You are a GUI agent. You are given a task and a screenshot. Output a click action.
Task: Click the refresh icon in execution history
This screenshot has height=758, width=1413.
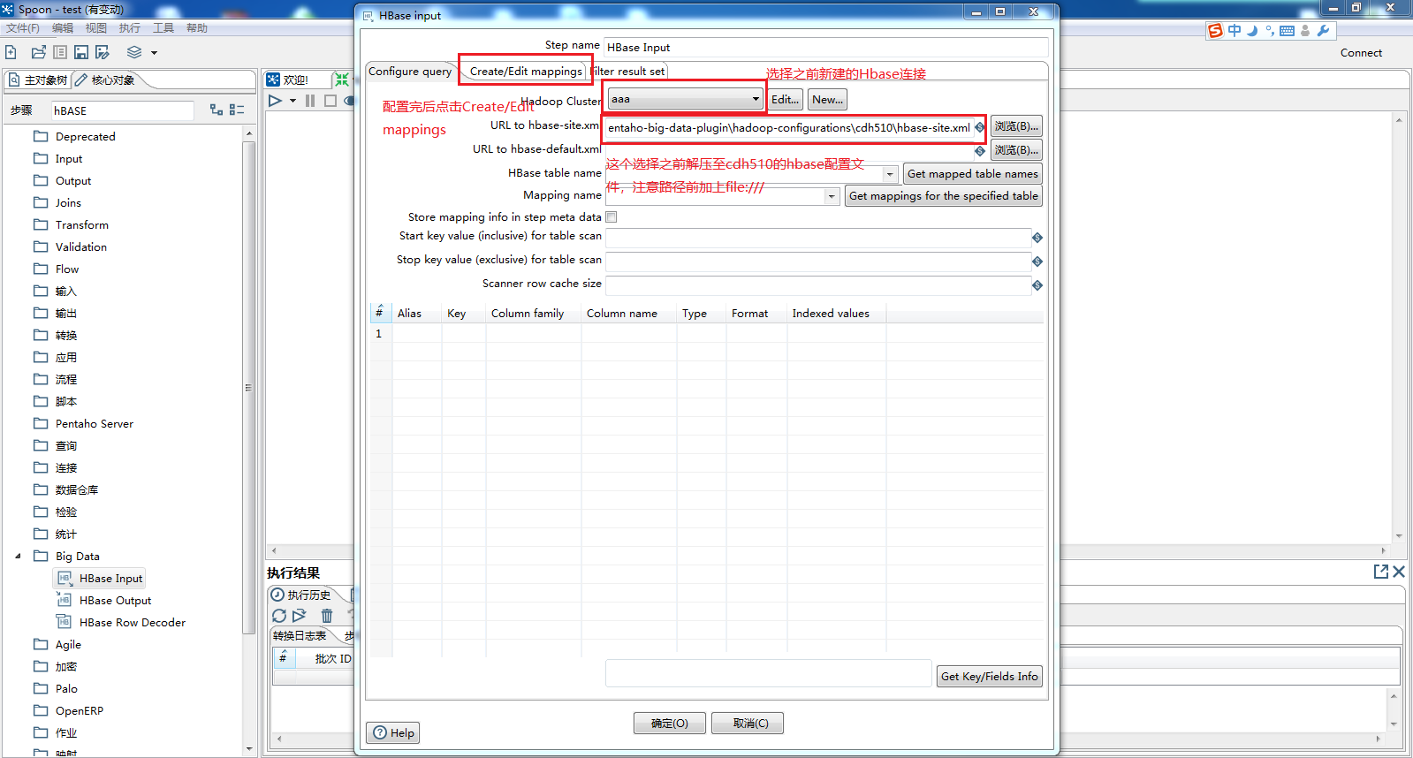click(279, 616)
